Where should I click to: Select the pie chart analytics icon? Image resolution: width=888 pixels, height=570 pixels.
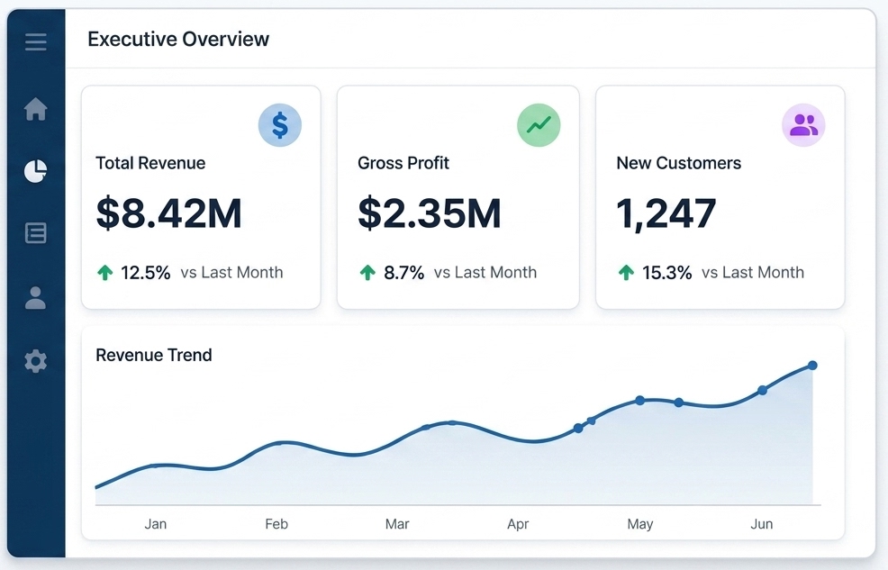(36, 171)
